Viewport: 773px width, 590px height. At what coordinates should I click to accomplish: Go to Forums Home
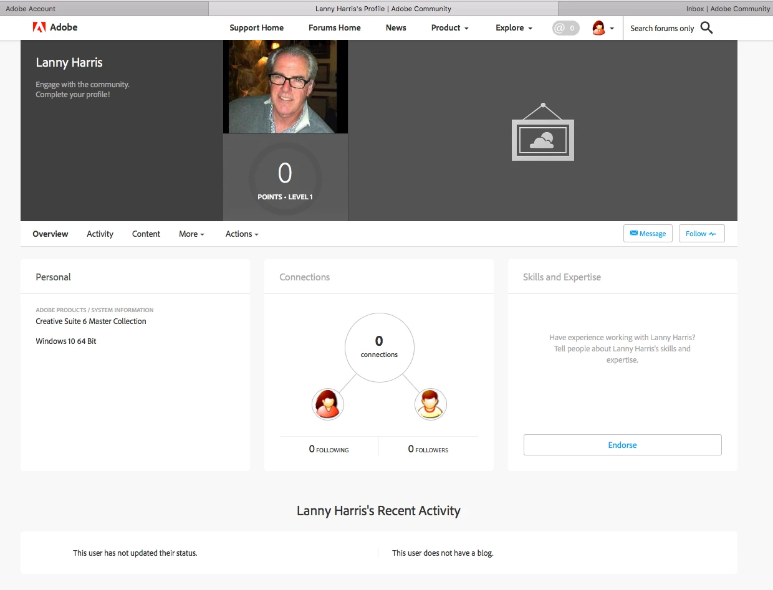pos(335,28)
